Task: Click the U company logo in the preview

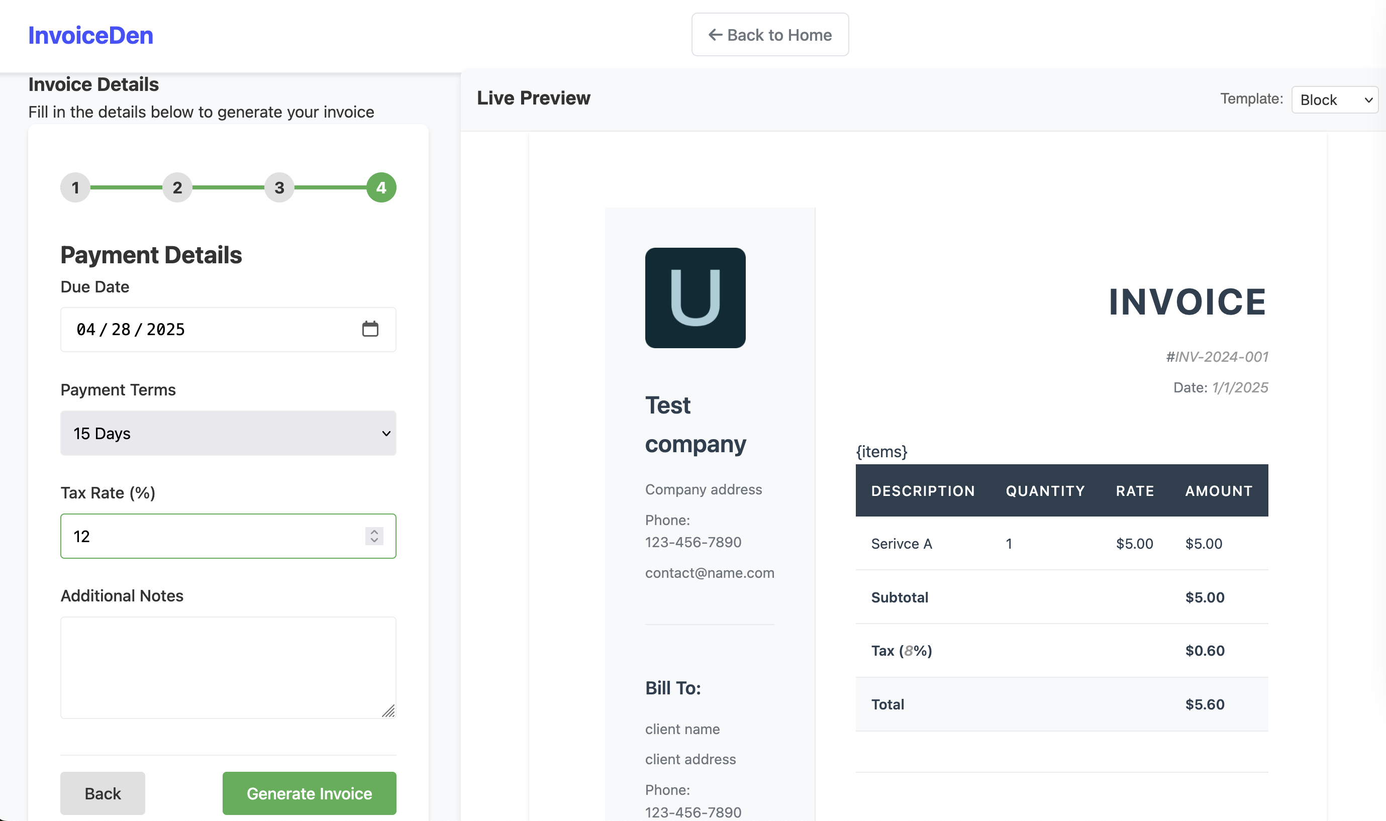Action: pos(695,298)
